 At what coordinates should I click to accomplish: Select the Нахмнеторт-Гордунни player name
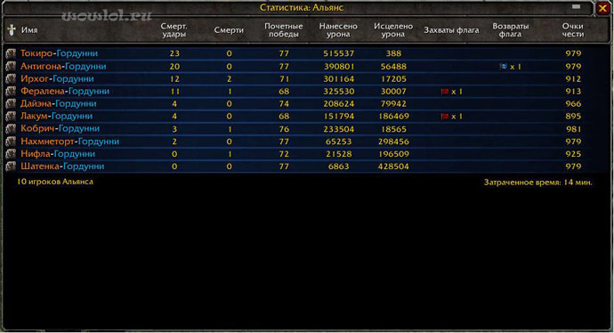[69, 142]
